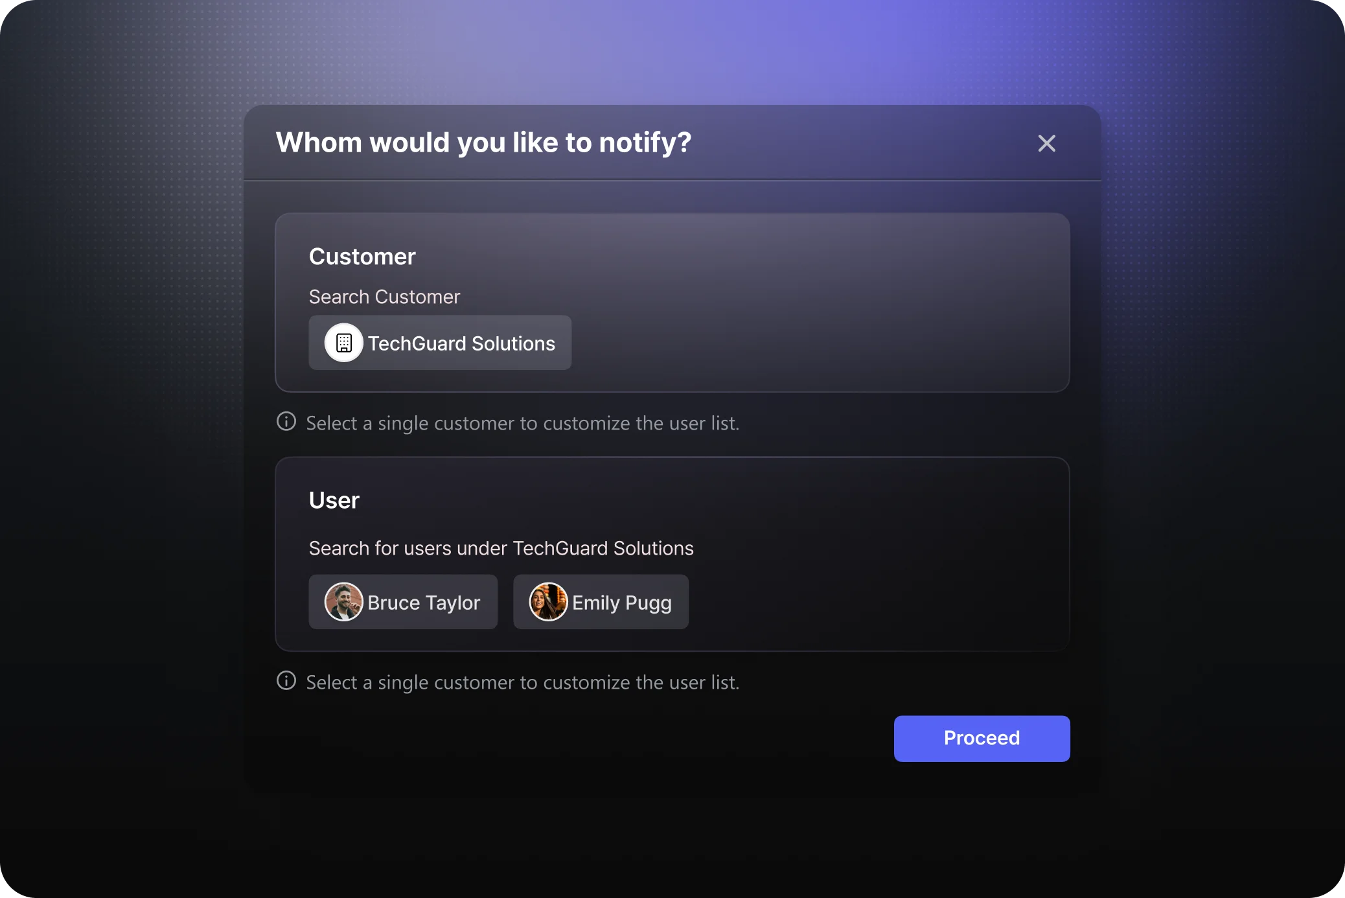Click Bruce Taylor's avatar photo
This screenshot has width=1345, height=898.
point(343,602)
